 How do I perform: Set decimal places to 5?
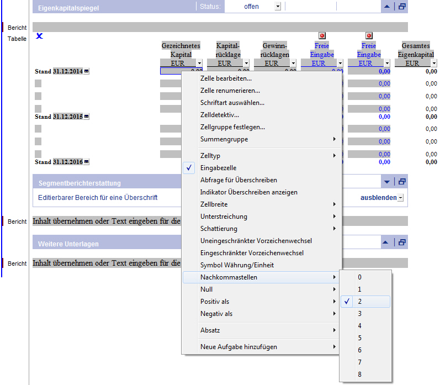click(365, 338)
